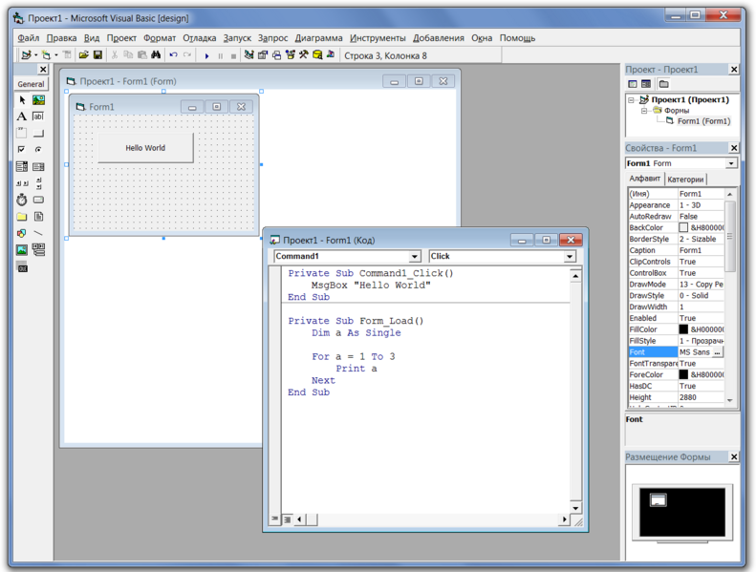Toggle folders view in Project explorer
Screen dimensions: 756x572
click(663, 84)
